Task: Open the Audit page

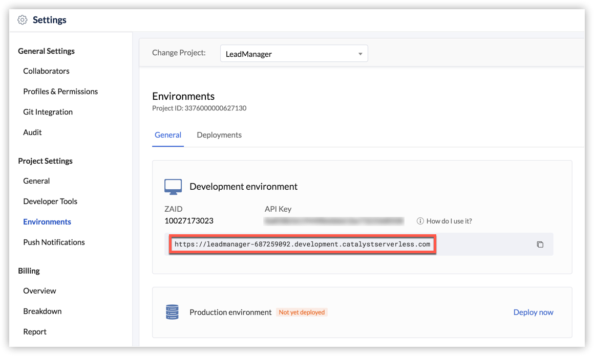Action: click(x=32, y=132)
